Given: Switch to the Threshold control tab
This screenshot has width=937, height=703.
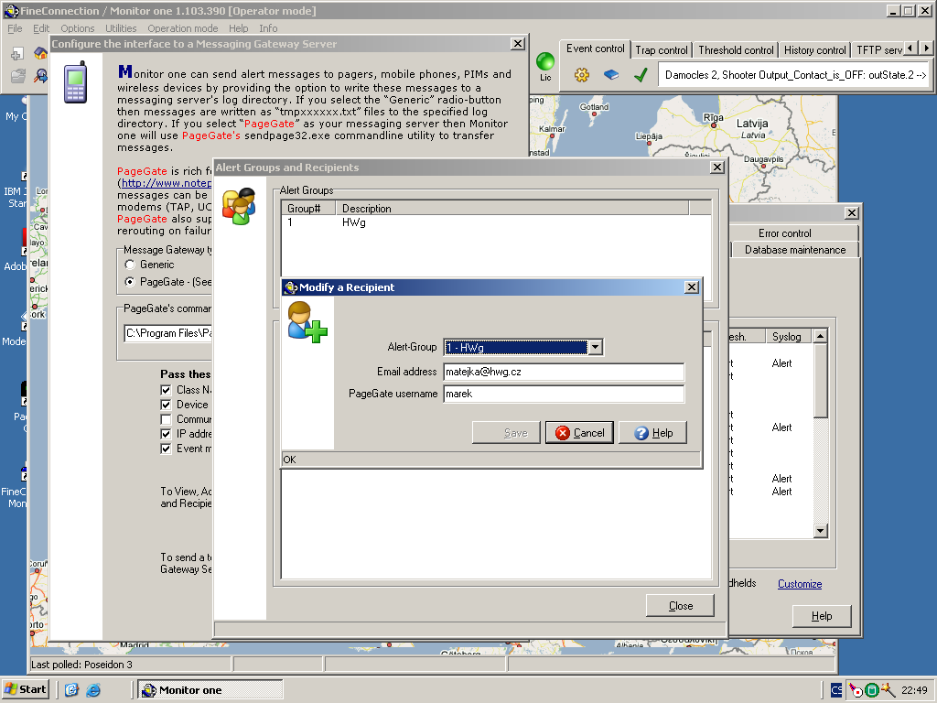Looking at the screenshot, I should click(x=737, y=50).
